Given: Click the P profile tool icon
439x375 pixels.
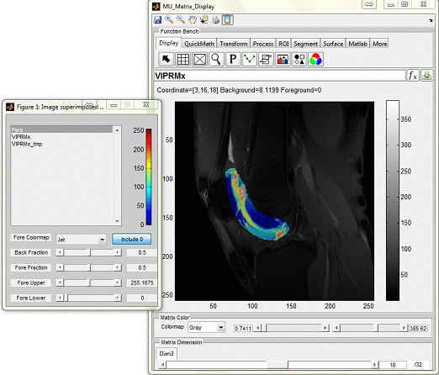Looking at the screenshot, I should point(233,59).
